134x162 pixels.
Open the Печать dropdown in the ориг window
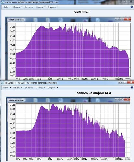coord(18,7)
